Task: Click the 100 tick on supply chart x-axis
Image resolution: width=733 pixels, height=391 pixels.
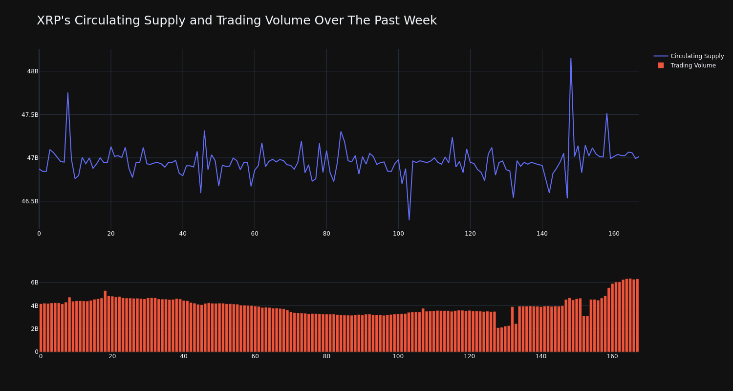Action: [398, 234]
